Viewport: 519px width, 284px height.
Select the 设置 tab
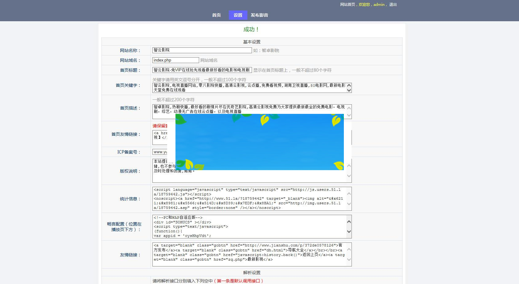tap(238, 14)
